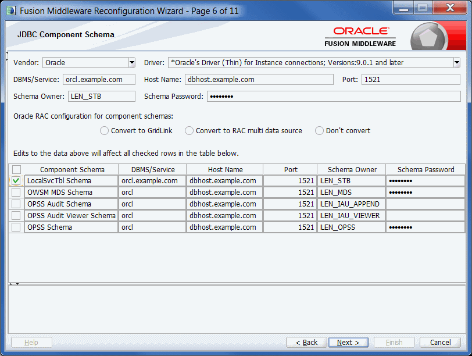The height and width of the screenshot is (356, 472).
Task: Focus the Schema Owner input field
Action: click(102, 97)
